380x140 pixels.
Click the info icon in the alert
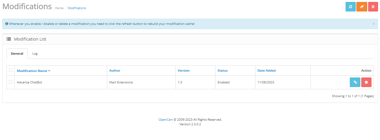[x=7, y=24]
